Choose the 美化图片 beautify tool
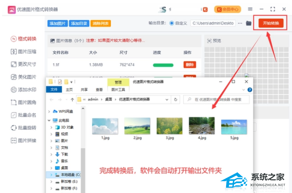The image size is (292, 193). coord(23,77)
